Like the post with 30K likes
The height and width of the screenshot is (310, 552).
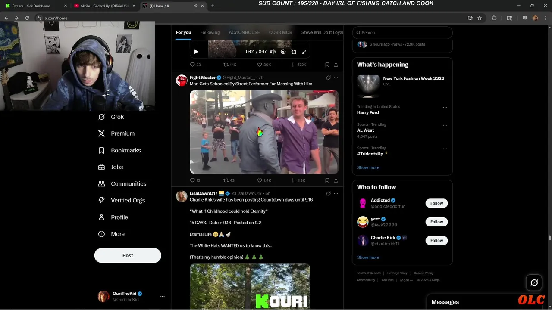(x=264, y=65)
